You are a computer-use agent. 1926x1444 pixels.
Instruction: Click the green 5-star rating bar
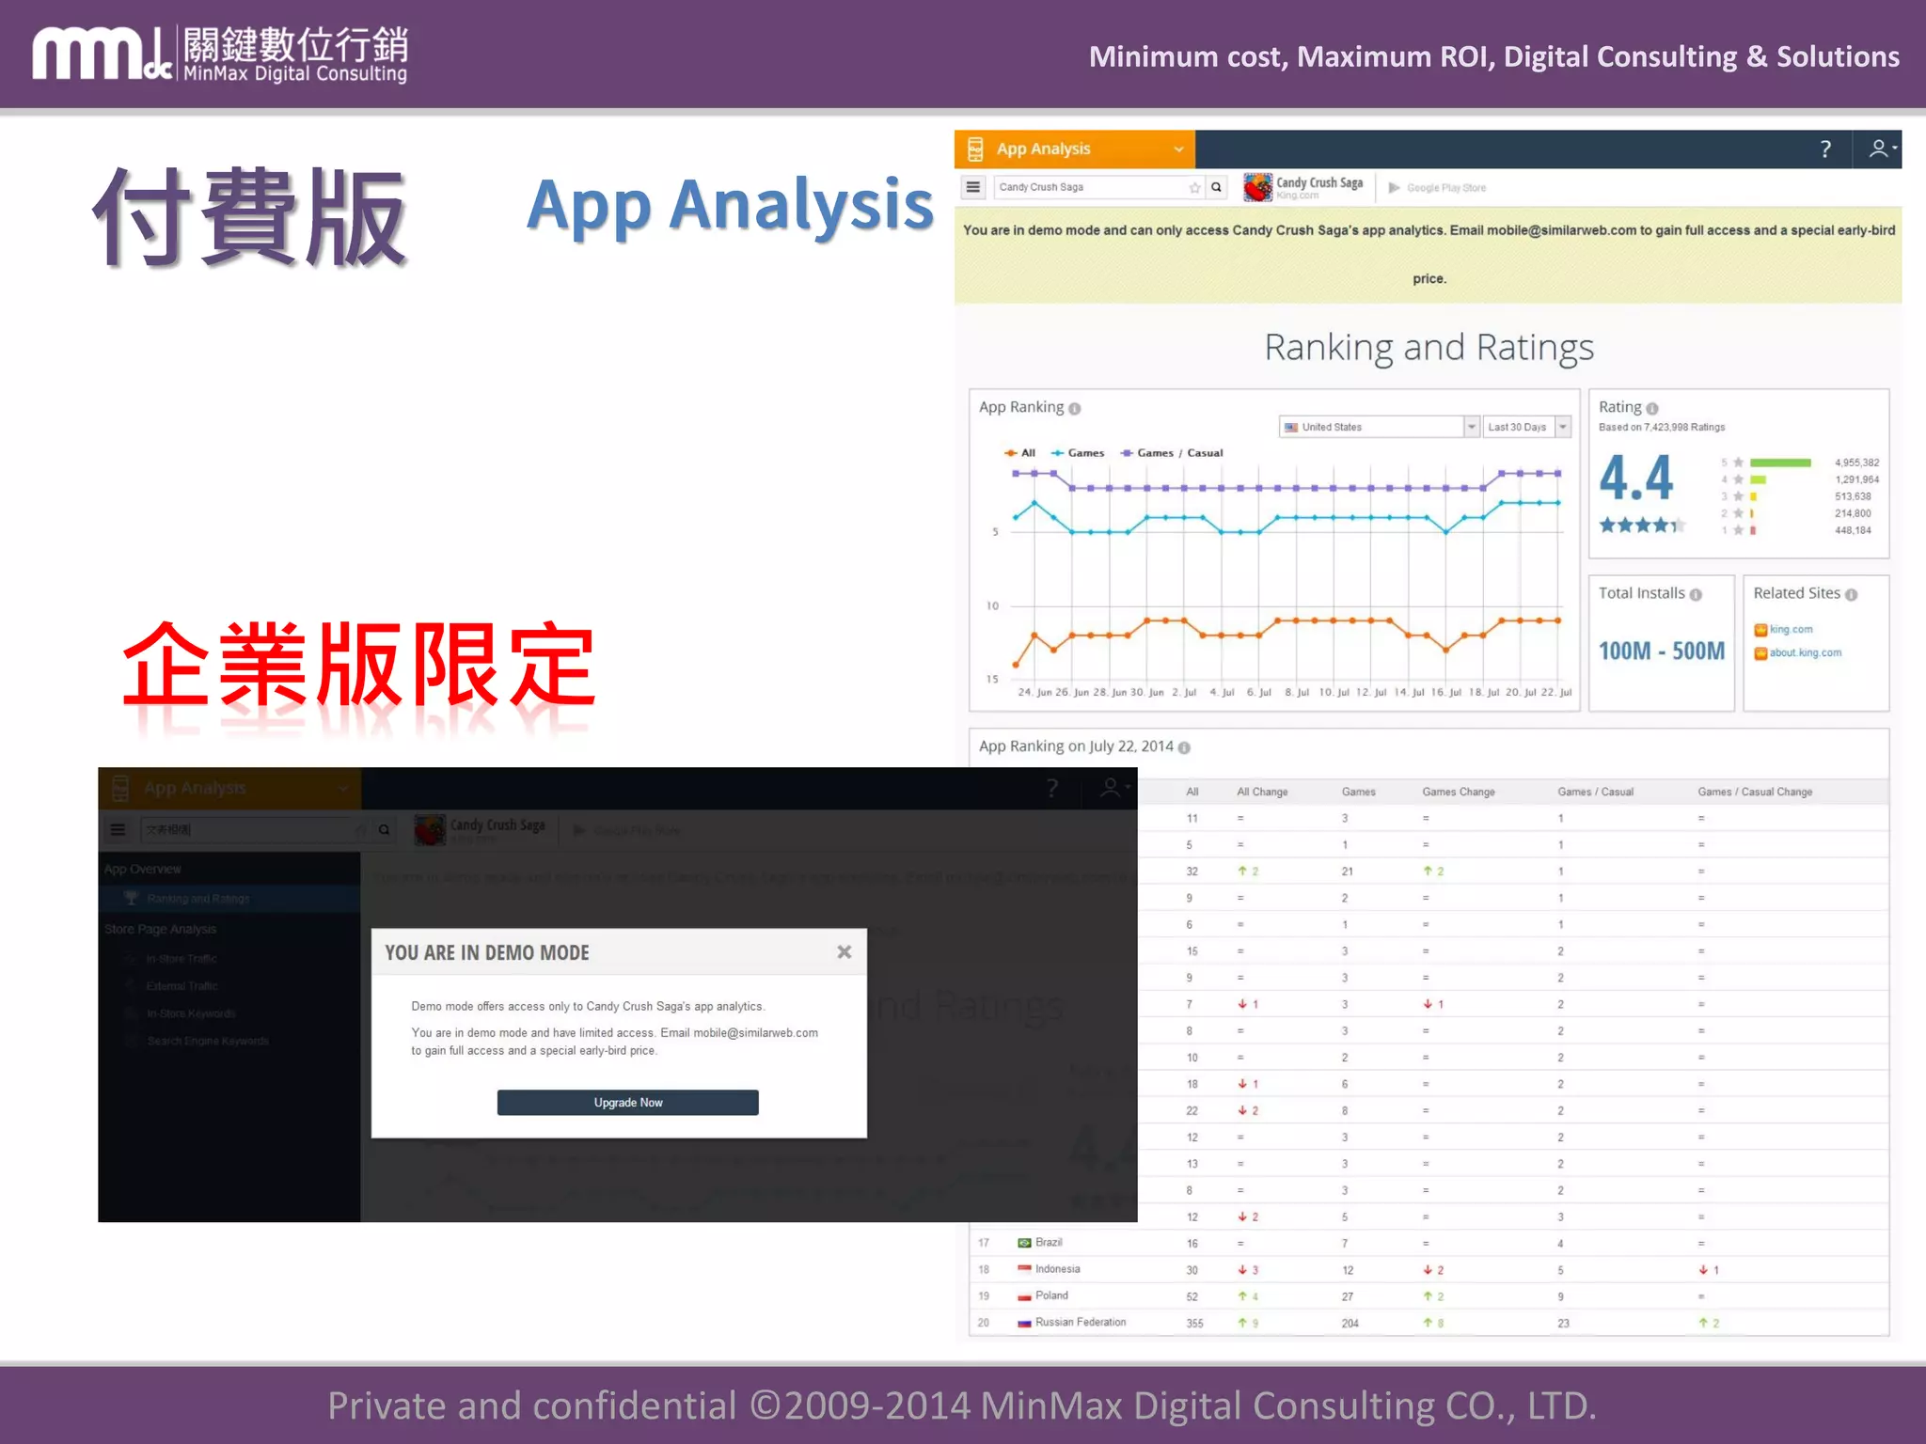point(1780,463)
